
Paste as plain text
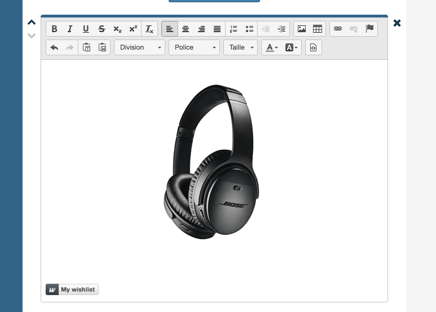click(x=87, y=47)
